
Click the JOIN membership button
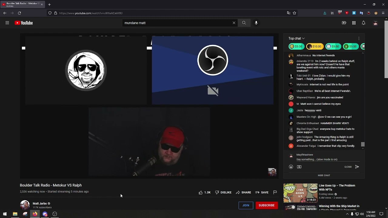(x=246, y=205)
